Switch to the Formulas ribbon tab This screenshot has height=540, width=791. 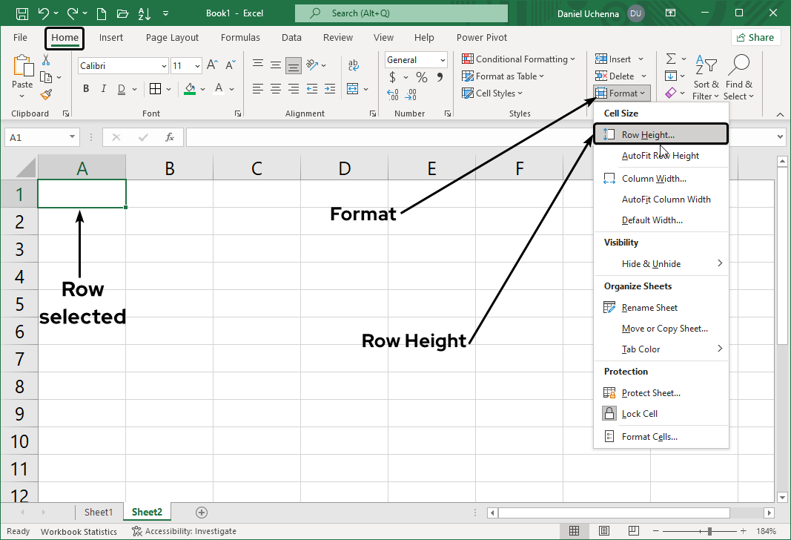(x=240, y=37)
